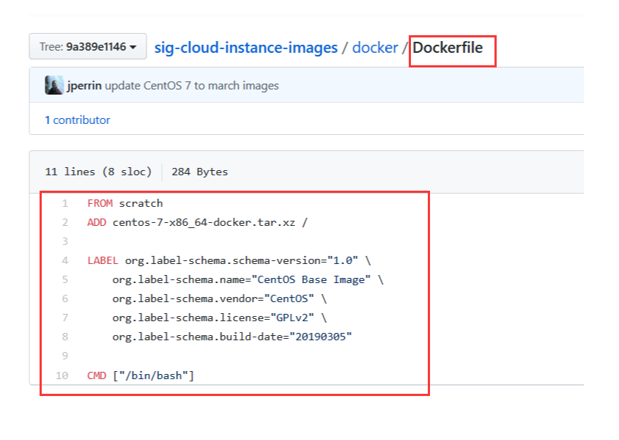Click the name="CentOS Base Image" line

coord(248,279)
